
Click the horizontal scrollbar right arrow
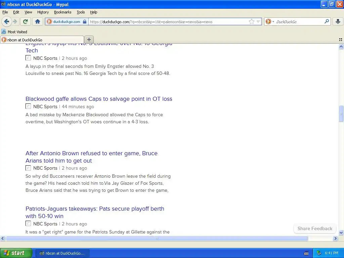(x=336, y=238)
